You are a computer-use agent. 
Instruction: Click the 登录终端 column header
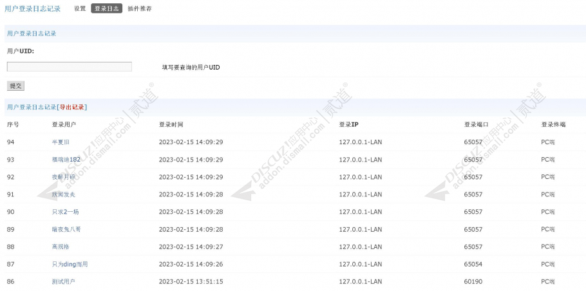[554, 125]
